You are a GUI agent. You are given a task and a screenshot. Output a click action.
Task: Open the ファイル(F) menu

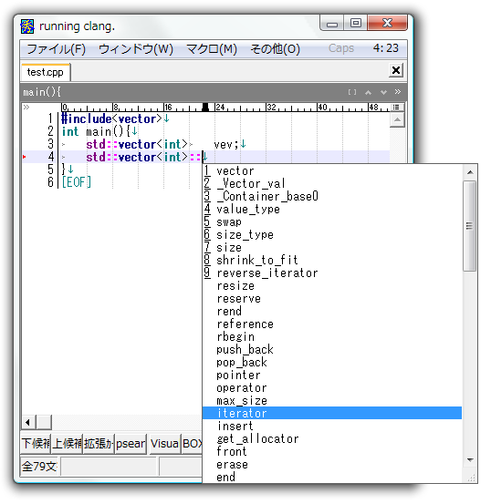pos(56,49)
